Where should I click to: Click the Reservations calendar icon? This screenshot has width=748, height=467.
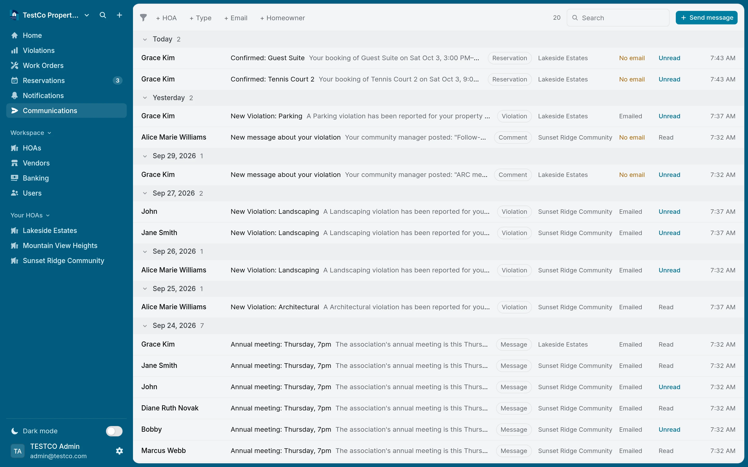(x=15, y=81)
